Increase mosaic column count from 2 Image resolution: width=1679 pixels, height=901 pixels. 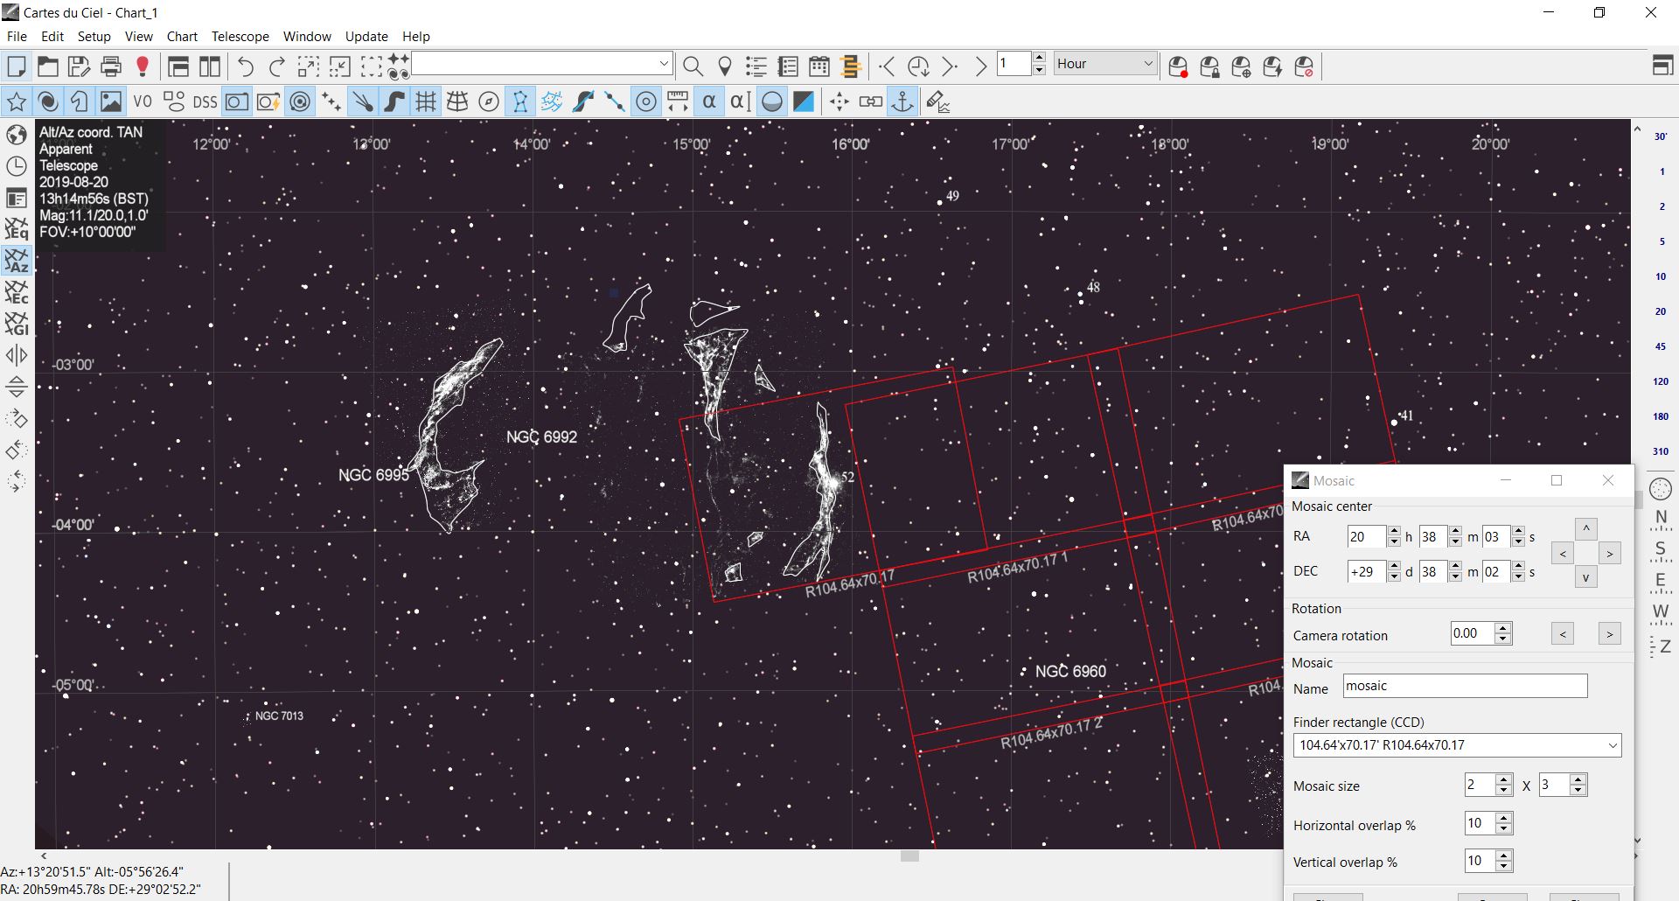1503,779
